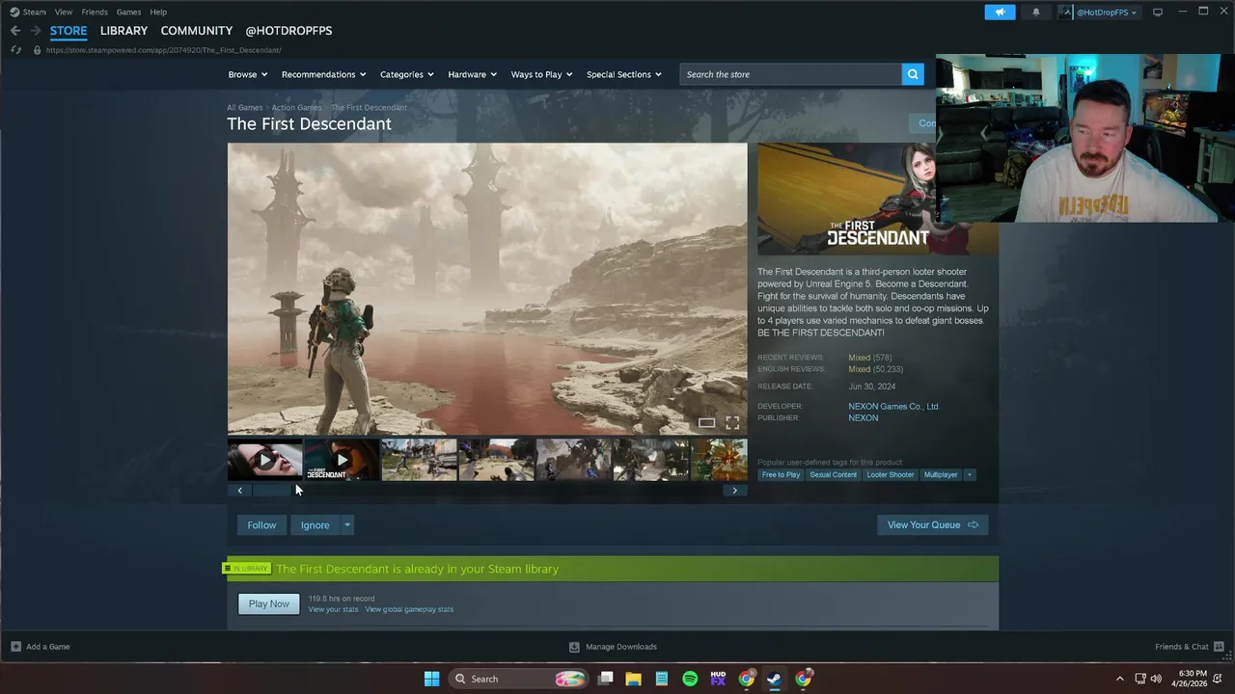The image size is (1235, 694).
Task: Click the Looter Shooter tag
Action: (x=890, y=474)
